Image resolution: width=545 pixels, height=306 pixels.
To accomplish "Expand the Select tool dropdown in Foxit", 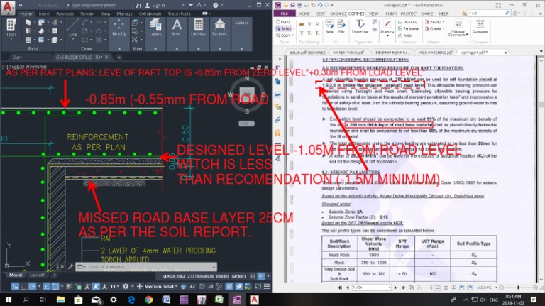I will [294, 28].
